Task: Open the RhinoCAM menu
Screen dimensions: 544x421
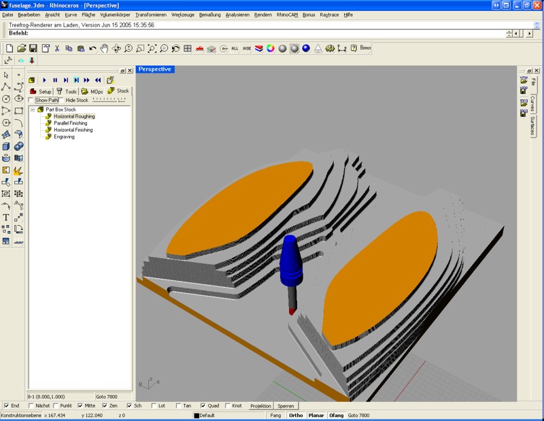Action: (287, 15)
